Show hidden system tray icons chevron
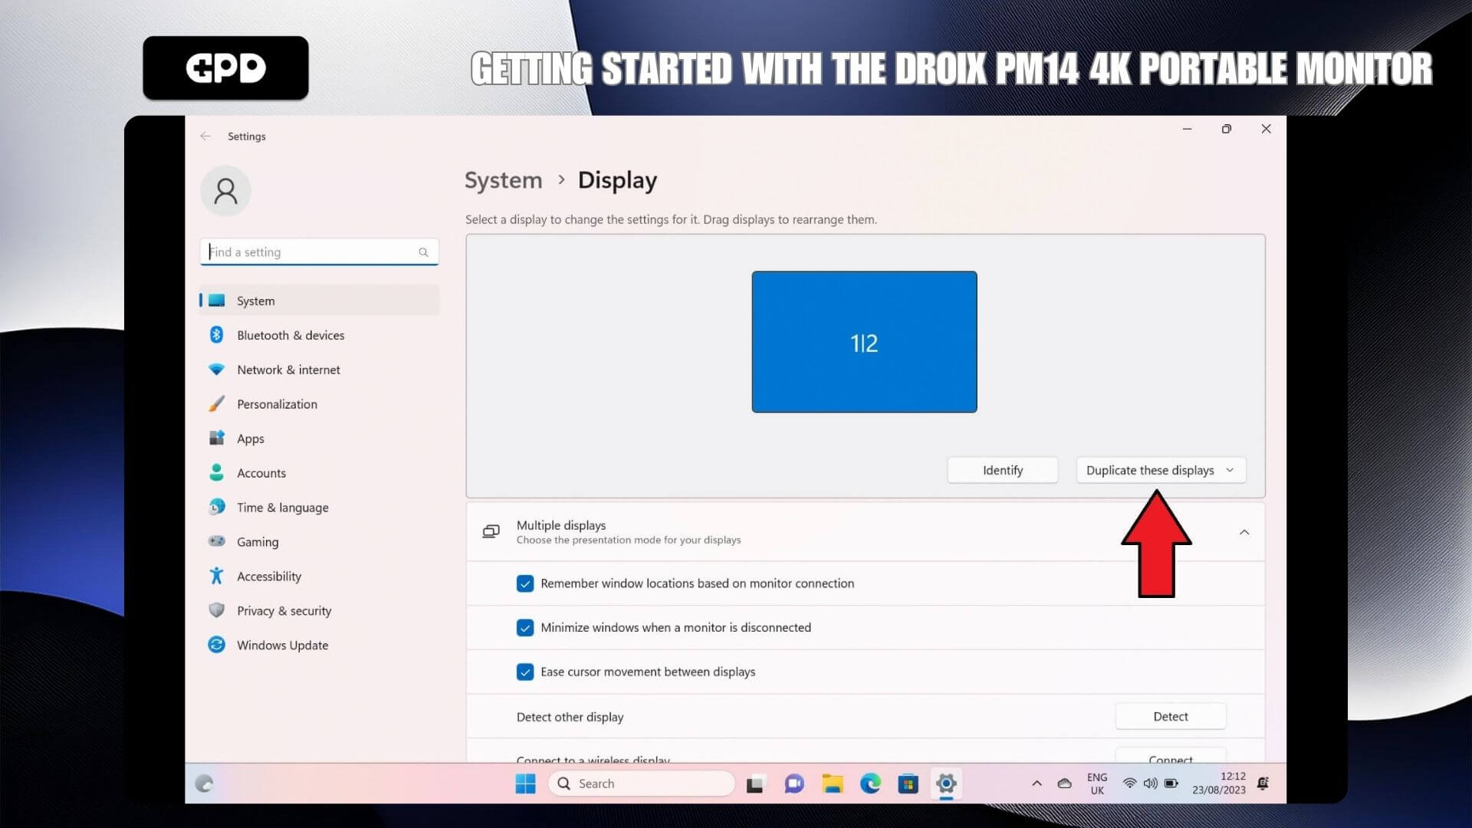The width and height of the screenshot is (1472, 828). (1037, 784)
